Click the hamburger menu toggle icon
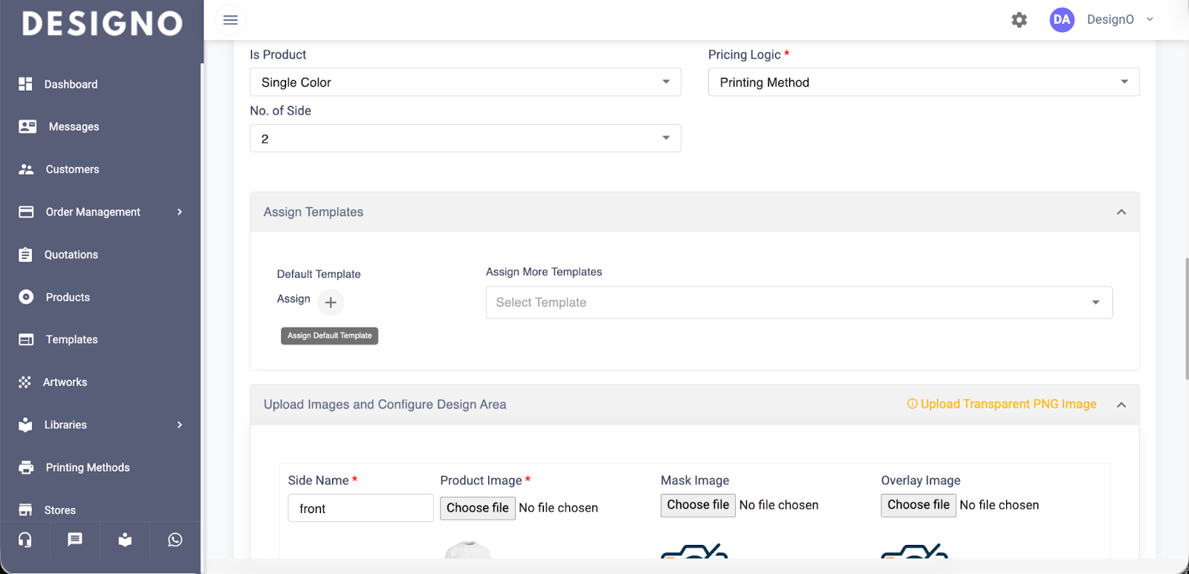Image resolution: width=1189 pixels, height=574 pixels. [x=230, y=20]
